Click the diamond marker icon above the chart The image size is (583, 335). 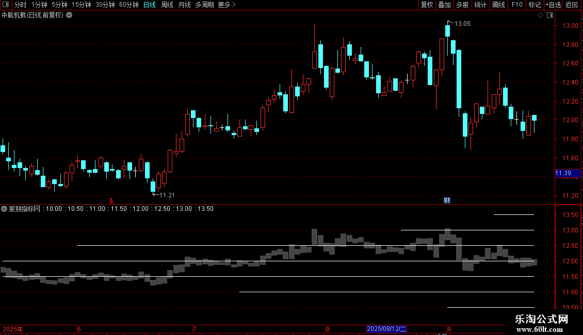(540, 15)
